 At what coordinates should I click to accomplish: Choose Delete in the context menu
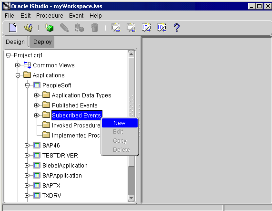[x=120, y=149]
